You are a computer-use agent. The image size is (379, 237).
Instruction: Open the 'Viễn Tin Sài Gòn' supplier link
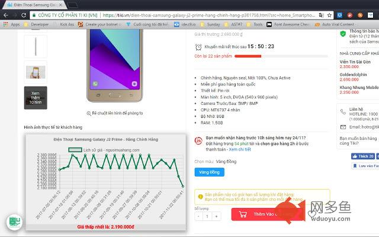[x=355, y=62]
